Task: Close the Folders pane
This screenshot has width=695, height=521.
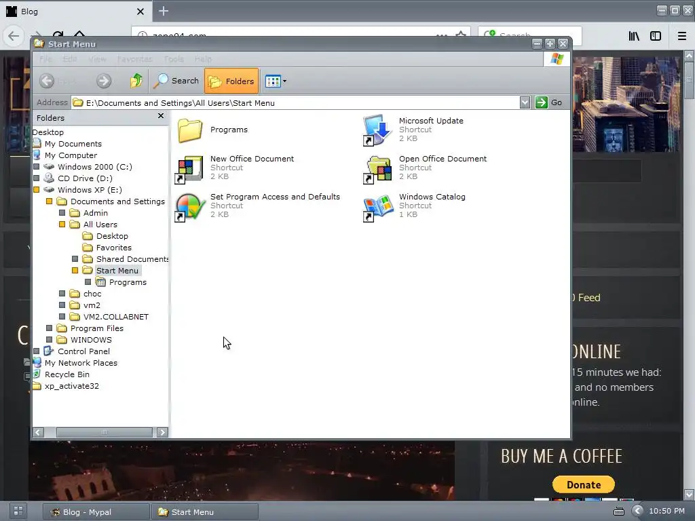Action: 161,116
